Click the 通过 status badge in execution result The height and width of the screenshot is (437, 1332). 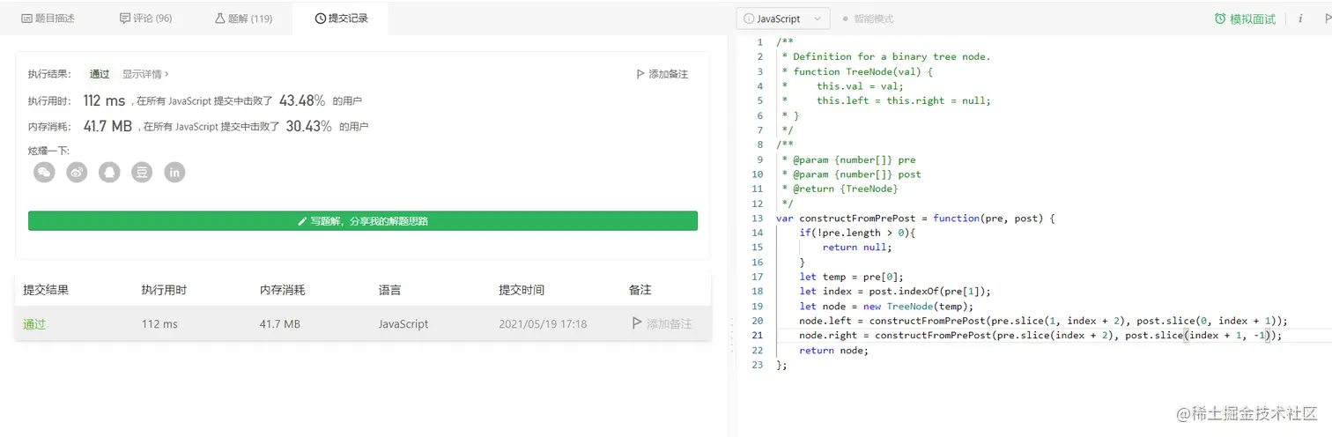(x=100, y=75)
